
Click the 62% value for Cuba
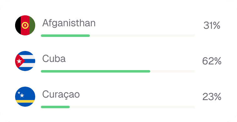pos(212,61)
